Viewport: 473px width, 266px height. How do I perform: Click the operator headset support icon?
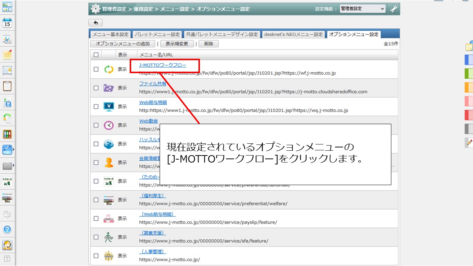point(7,245)
